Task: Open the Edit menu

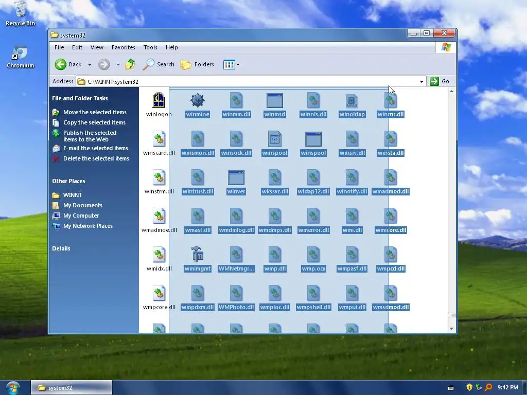Action: [77, 47]
